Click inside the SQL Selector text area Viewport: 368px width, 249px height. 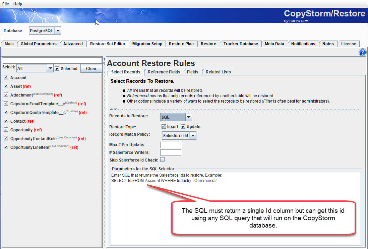[236, 208]
